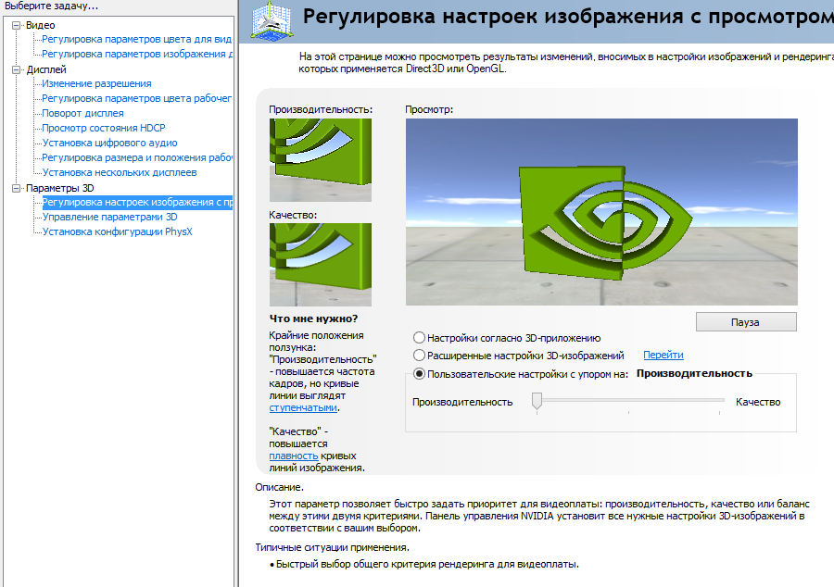Select Пользовательские настройки с упором на radio
Screen dimensions: 834x587
click(419, 374)
